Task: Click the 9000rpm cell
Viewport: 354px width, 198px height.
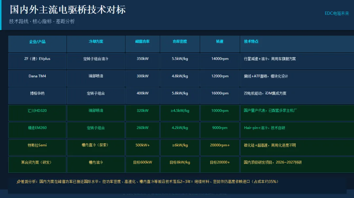Action: (220, 130)
